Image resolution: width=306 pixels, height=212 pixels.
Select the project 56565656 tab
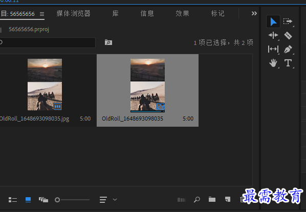[x=18, y=14]
